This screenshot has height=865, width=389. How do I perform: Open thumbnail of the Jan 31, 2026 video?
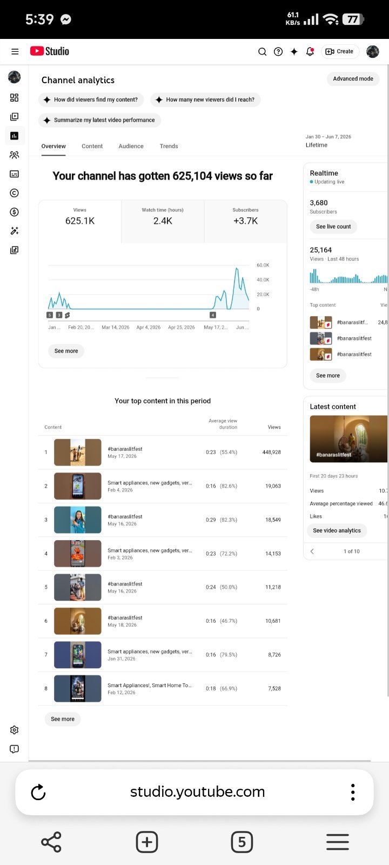coord(78,655)
